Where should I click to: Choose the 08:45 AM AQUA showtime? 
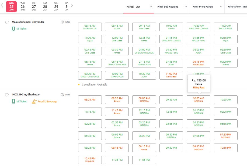(117, 27)
